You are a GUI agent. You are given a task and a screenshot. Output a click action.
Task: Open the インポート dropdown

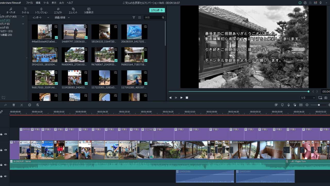click(x=40, y=18)
